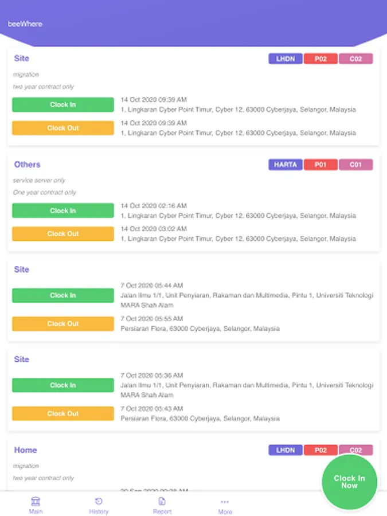Click Clock In for 7 Oct 05:44 AM entry
This screenshot has height=516, width=387.
point(63,295)
